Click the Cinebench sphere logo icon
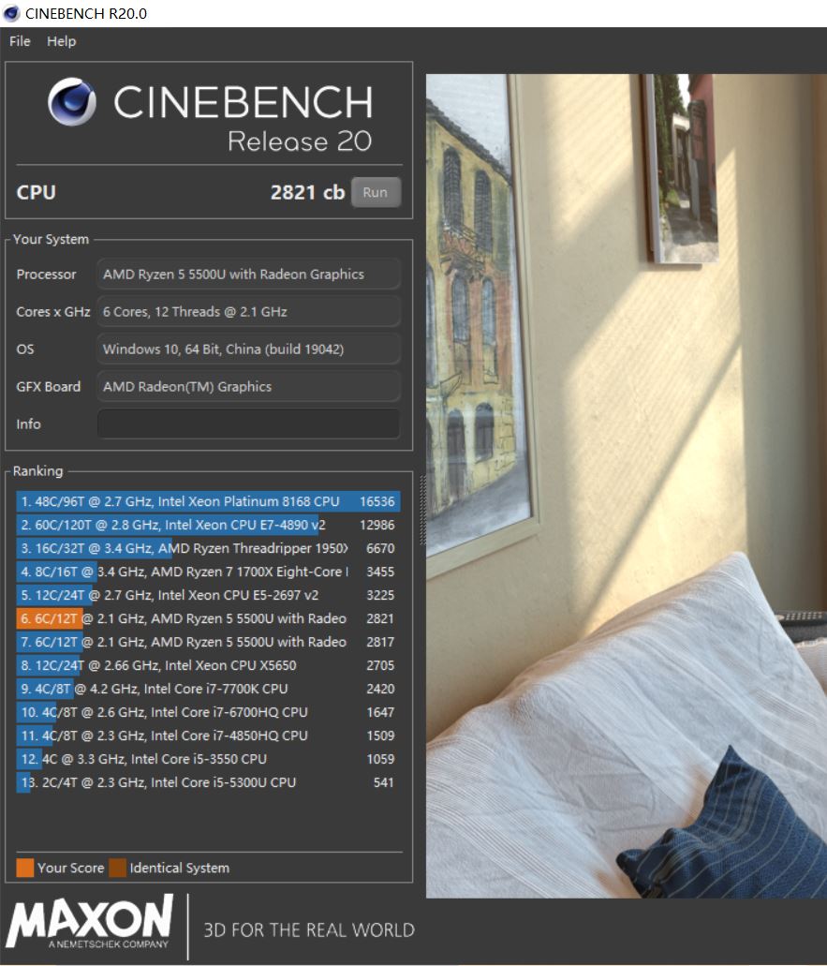 72,101
